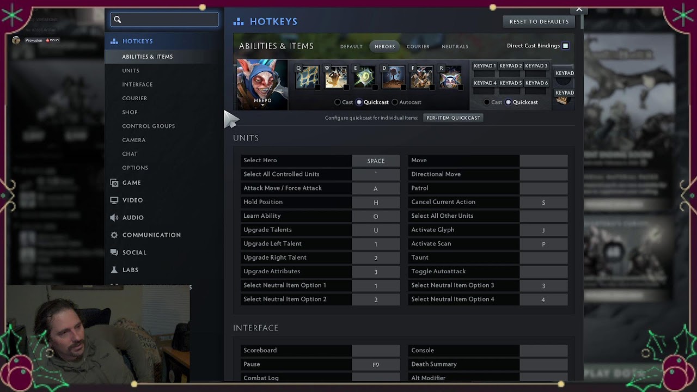The height and width of the screenshot is (392, 697).
Task: Switch to the Neutrals bindings tab
Action: (x=455, y=47)
